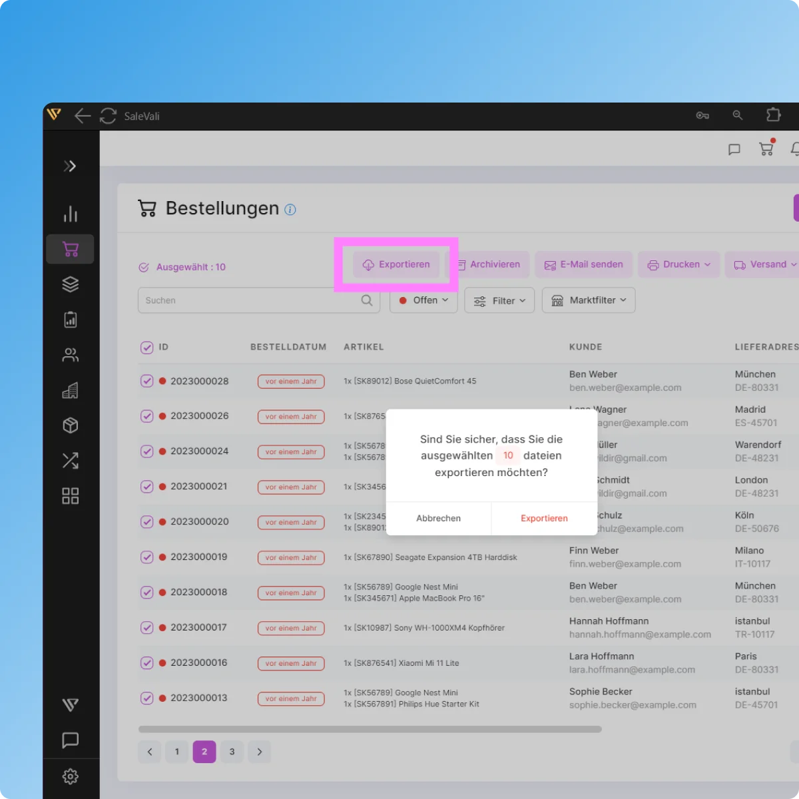Open the Offen status dropdown
This screenshot has height=799, width=799.
pos(423,300)
